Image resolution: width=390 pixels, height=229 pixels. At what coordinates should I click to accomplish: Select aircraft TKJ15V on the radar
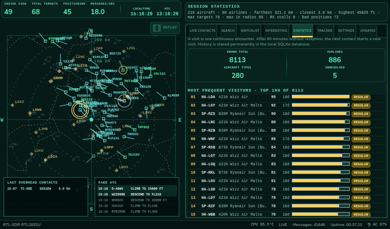coord(125,157)
